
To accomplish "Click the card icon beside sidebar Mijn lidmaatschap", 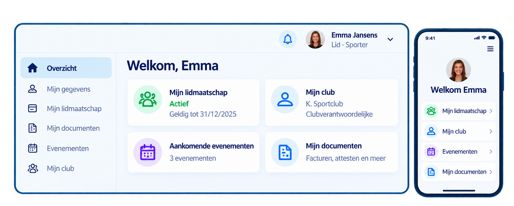I will tap(32, 108).
